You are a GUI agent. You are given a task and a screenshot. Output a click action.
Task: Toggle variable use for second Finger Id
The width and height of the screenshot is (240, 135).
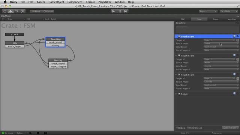click(238, 59)
